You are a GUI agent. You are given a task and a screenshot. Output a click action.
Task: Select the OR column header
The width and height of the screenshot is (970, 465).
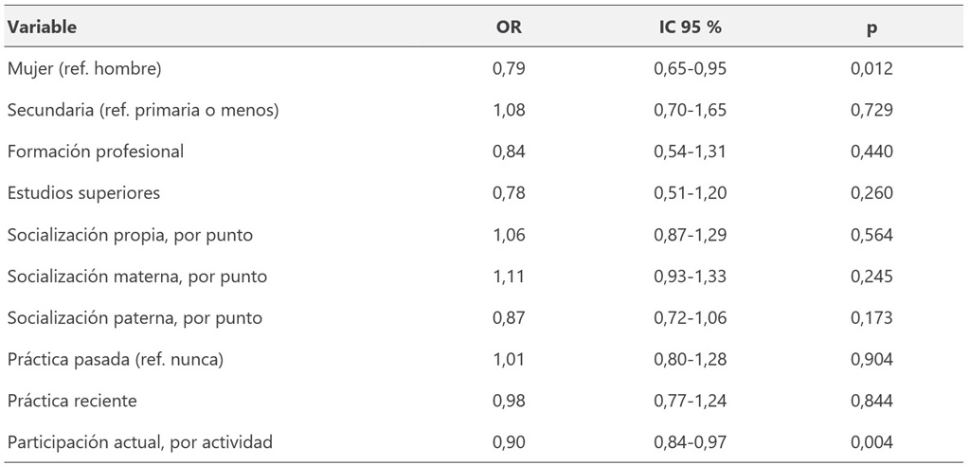coord(509,27)
